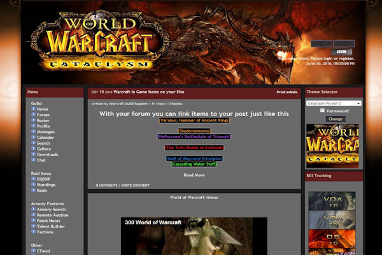Open the Cataclysm Version 2 theme dropdown
Viewport: 382px width, 255px height.
[x=334, y=103]
